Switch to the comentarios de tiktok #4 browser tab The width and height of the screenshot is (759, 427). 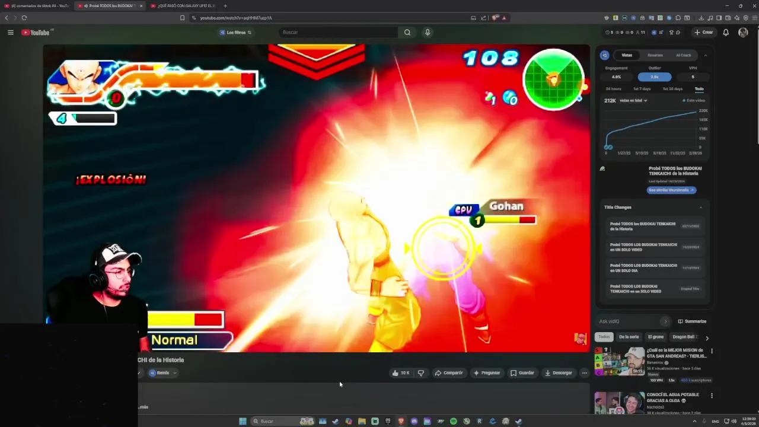click(x=36, y=6)
